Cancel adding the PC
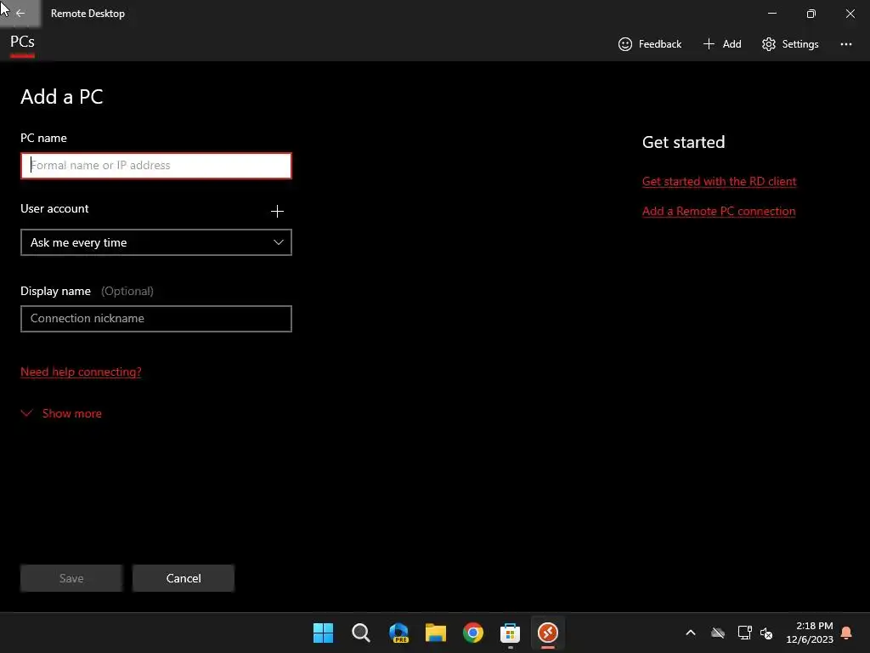The image size is (870, 653). (184, 578)
